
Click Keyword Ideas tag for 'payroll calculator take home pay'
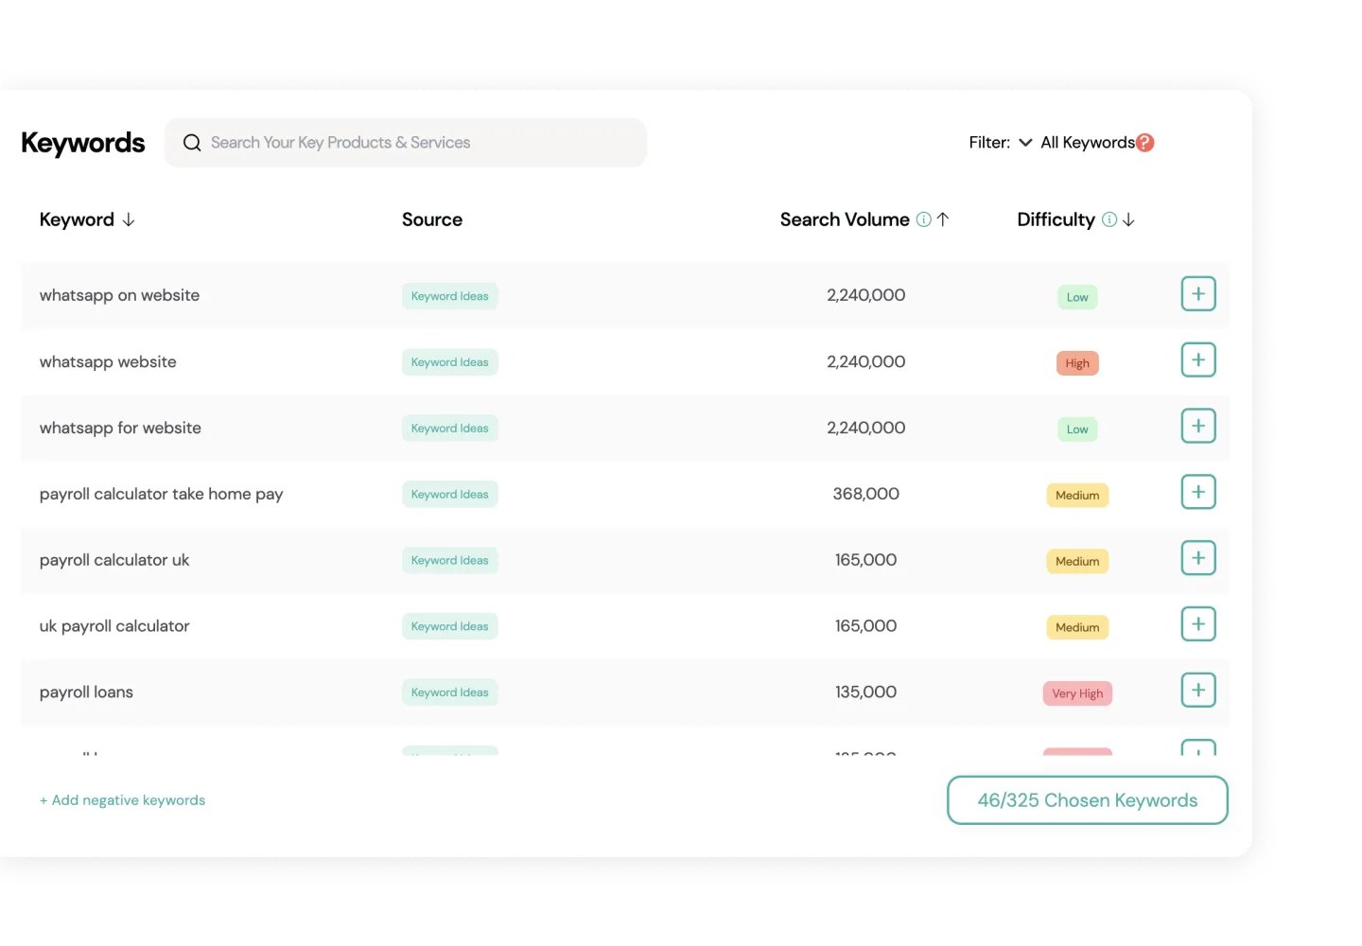[450, 494]
